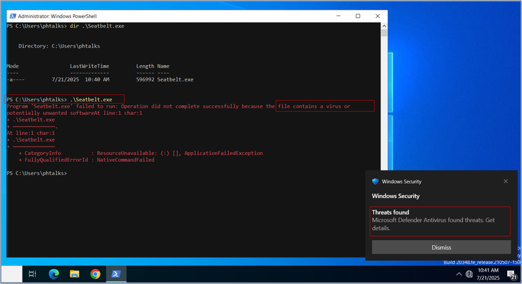Click the 'LastWriteTime' column header
The width and height of the screenshot is (522, 284).
pyautogui.click(x=89, y=66)
